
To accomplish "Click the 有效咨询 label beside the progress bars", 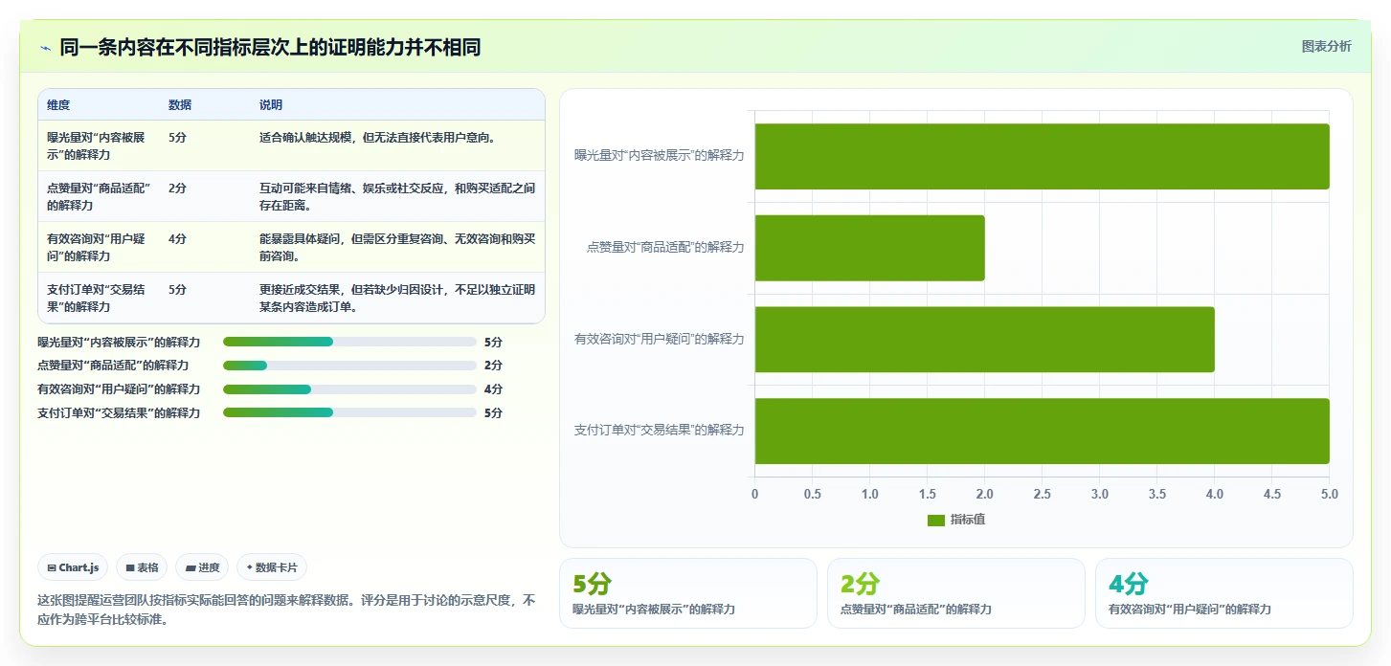I will [x=119, y=389].
